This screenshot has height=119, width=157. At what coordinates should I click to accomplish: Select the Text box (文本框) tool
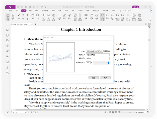pos(49,17)
